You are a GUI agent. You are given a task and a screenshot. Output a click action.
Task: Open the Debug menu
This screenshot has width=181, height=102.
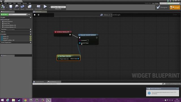[x=19, y=3]
